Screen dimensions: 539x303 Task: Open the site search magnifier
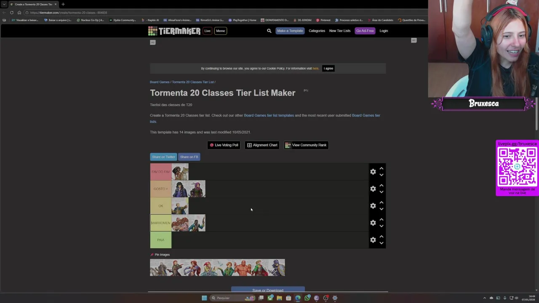[x=269, y=31]
